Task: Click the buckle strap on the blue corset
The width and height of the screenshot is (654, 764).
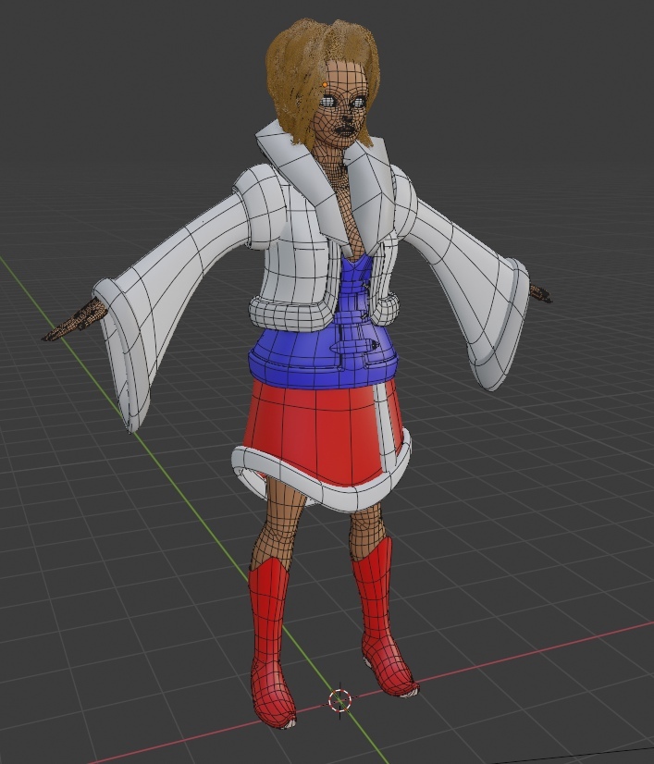Action: pos(356,347)
